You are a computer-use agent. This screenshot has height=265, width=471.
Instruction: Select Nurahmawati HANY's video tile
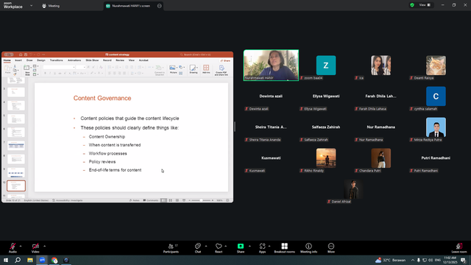(271, 66)
